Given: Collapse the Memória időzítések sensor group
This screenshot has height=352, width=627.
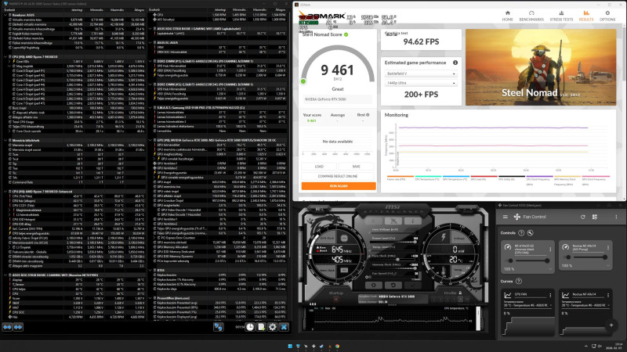Looking at the screenshot, I should 5,141.
